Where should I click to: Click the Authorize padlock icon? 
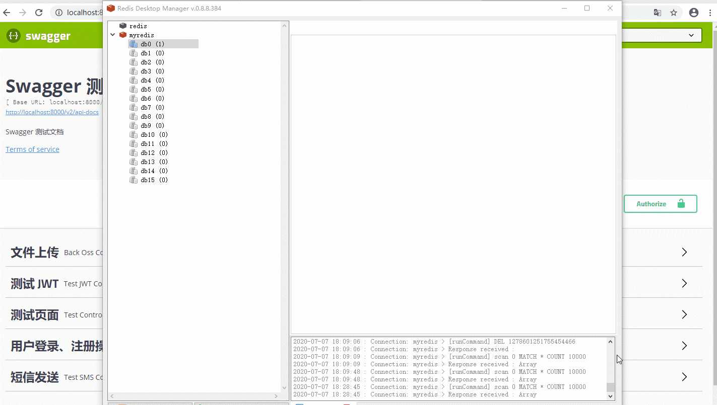tap(681, 203)
